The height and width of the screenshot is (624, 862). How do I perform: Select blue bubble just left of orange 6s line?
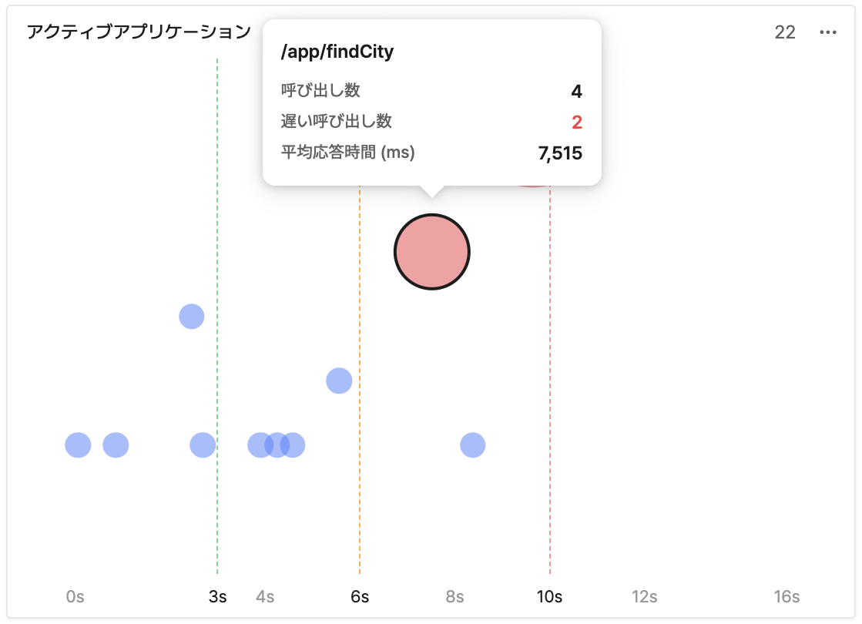click(339, 381)
